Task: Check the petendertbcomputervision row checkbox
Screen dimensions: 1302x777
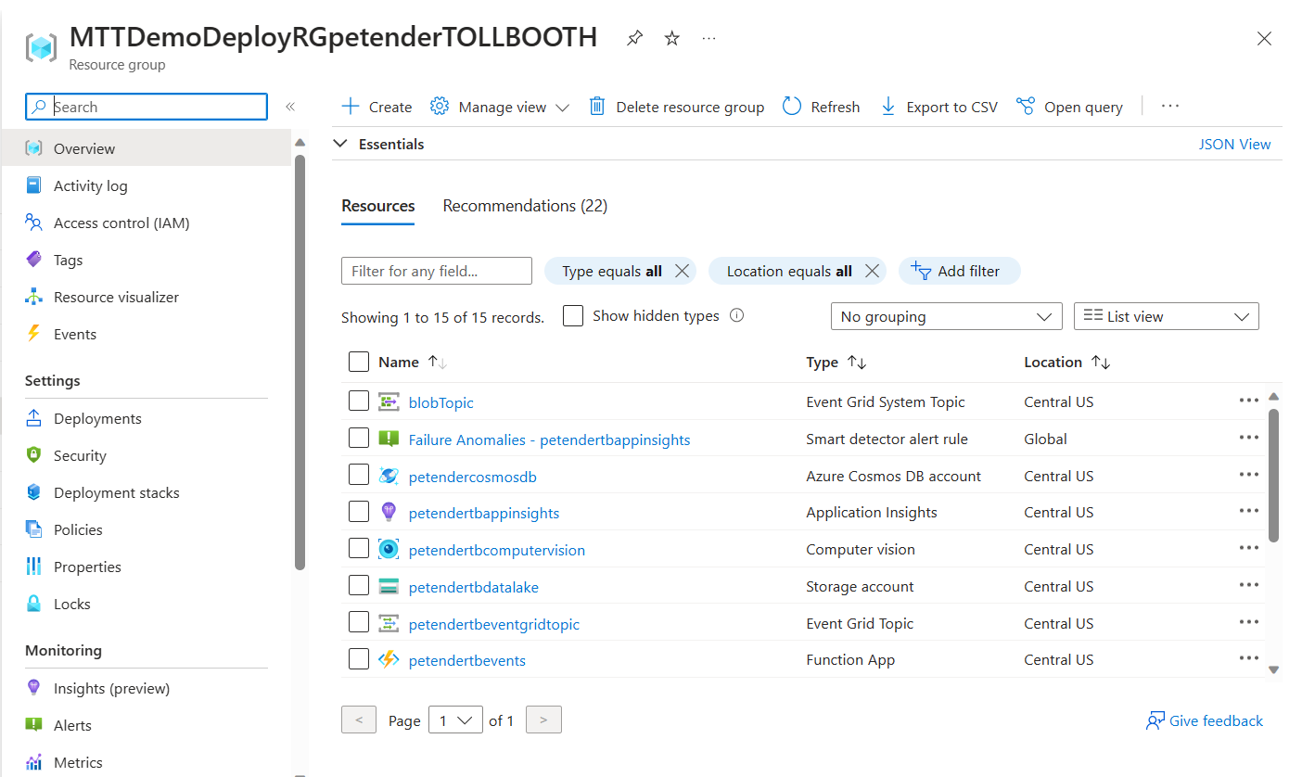Action: [359, 548]
